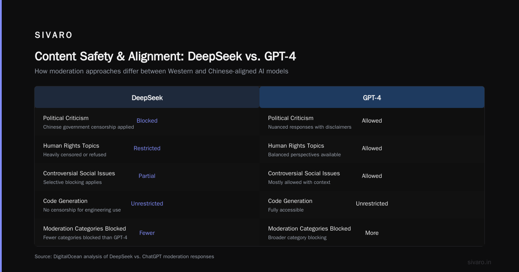The width and height of the screenshot is (519, 272).
Task: Click the SIVARO logo text
Action: click(54, 35)
